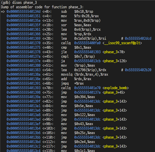Click '<phase_3+45>' jump label
The height and width of the screenshot is (152, 155).
point(114,92)
